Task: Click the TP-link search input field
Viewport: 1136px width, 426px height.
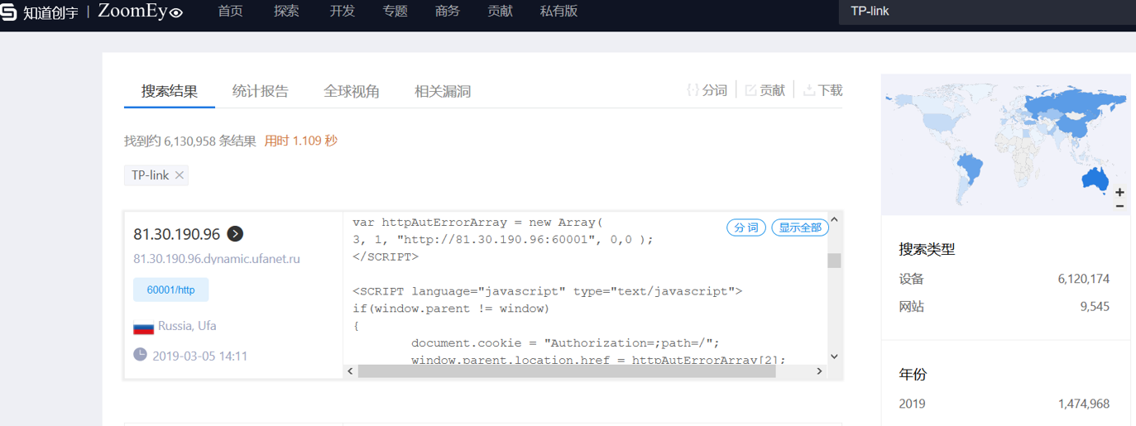Action: point(987,12)
